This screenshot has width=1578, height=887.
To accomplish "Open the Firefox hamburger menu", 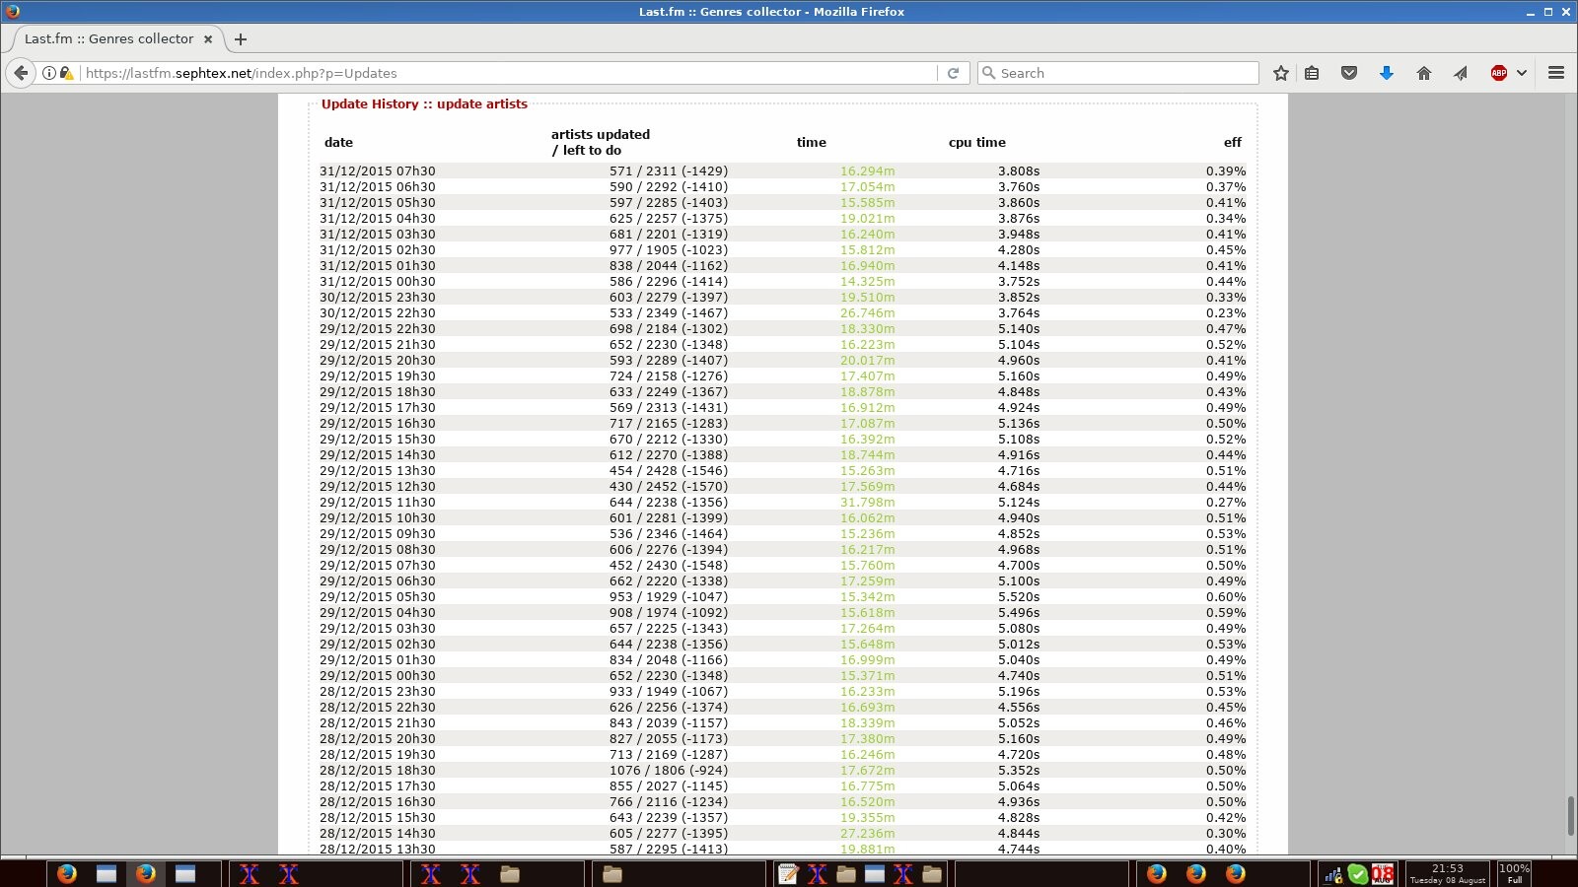I will click(1556, 73).
